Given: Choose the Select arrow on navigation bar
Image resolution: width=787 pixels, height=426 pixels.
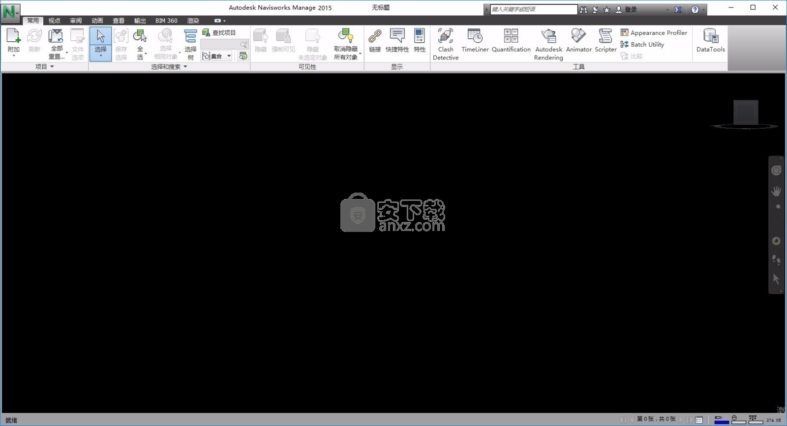Looking at the screenshot, I should (776, 279).
